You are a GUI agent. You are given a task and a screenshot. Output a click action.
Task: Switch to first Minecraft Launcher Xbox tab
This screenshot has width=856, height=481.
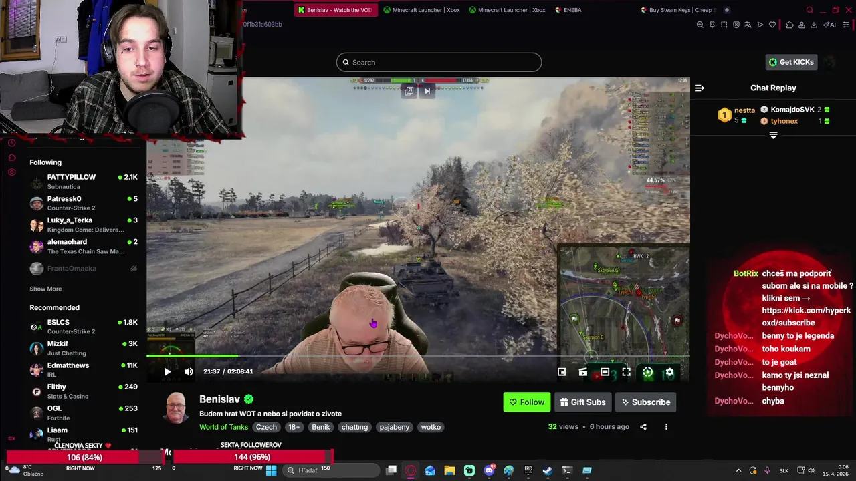click(x=421, y=10)
